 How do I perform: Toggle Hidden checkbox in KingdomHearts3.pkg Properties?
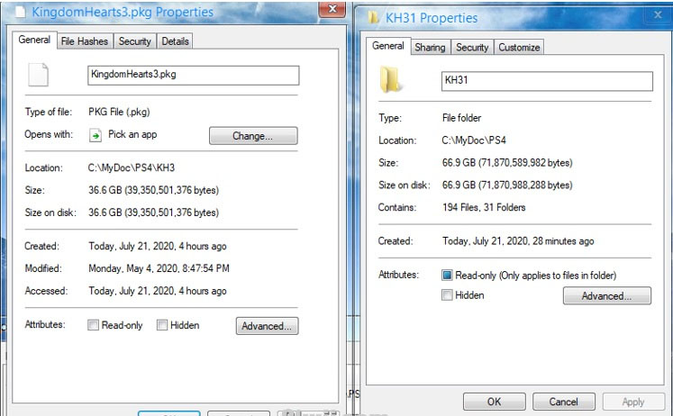[162, 325]
